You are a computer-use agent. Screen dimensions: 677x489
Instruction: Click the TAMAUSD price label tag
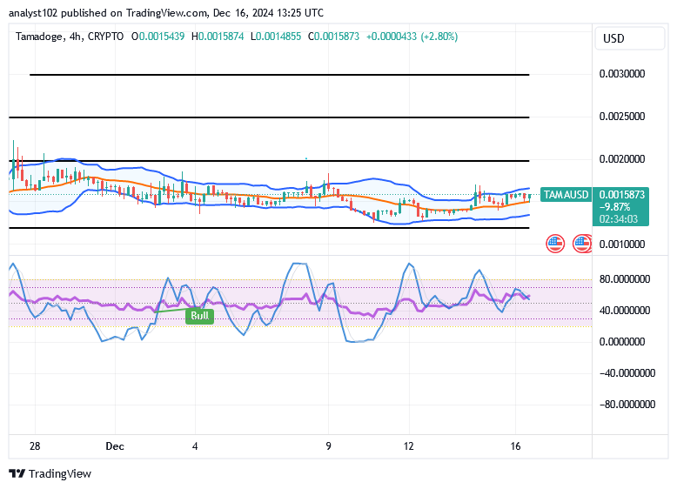(x=566, y=195)
